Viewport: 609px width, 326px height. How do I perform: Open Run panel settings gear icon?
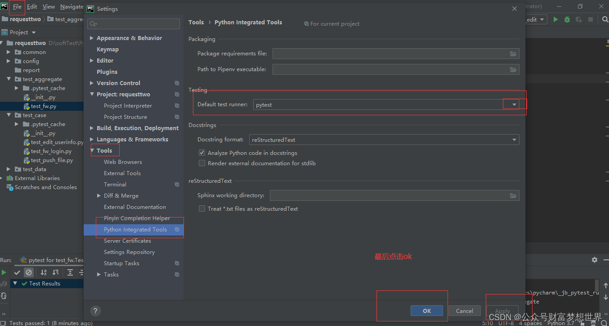(x=595, y=260)
